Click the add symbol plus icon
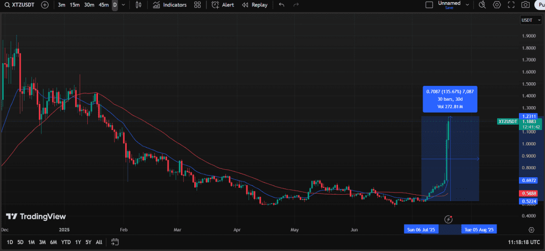The height and width of the screenshot is (251, 545). pyautogui.click(x=45, y=5)
